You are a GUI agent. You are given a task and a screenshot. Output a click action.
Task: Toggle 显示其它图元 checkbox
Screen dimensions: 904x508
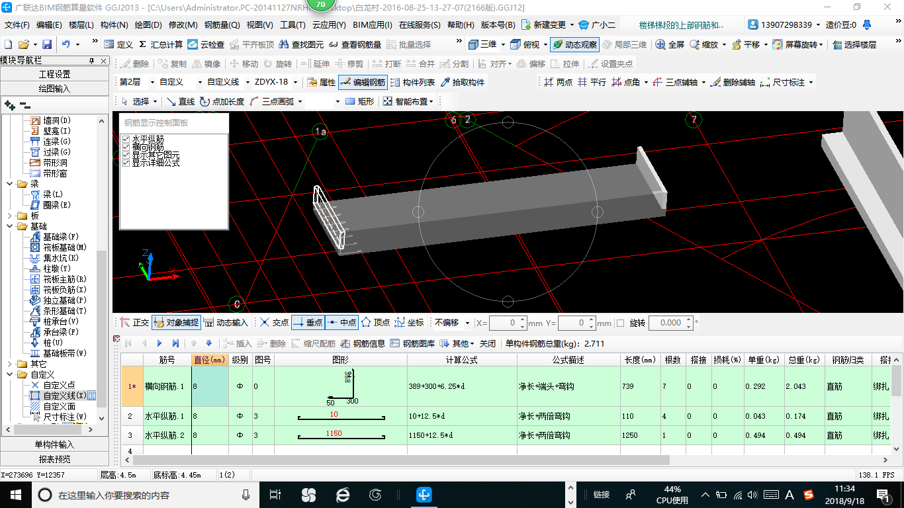pyautogui.click(x=126, y=155)
